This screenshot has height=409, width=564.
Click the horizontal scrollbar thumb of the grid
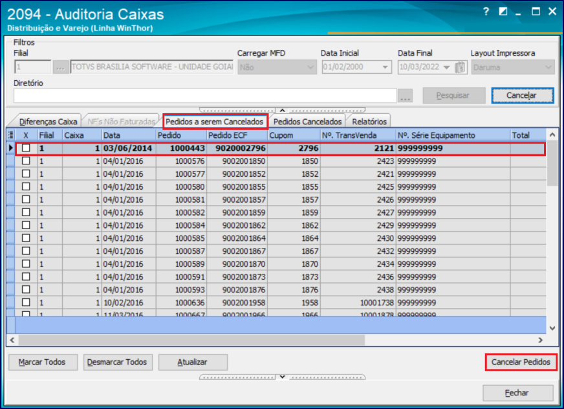tap(191, 340)
